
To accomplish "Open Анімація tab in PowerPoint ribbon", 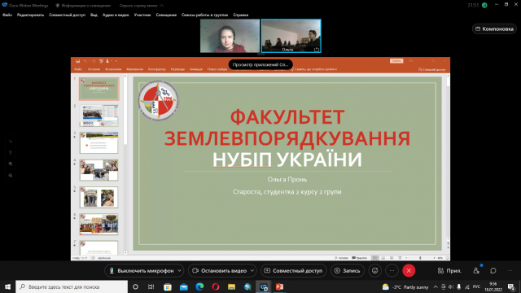I will 196,69.
